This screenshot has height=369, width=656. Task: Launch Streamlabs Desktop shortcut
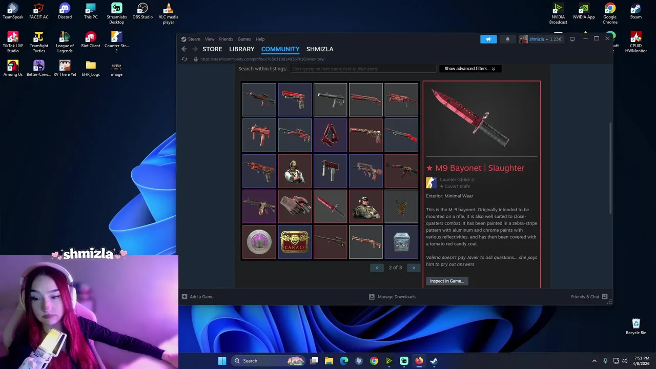(x=116, y=14)
